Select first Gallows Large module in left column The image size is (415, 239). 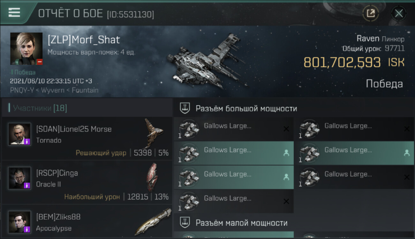point(234,129)
